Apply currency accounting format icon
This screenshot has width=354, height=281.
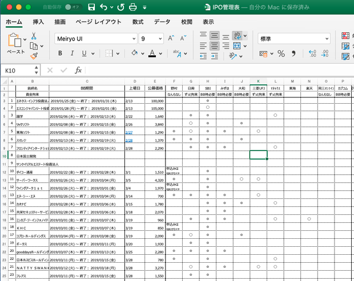(x=263, y=54)
